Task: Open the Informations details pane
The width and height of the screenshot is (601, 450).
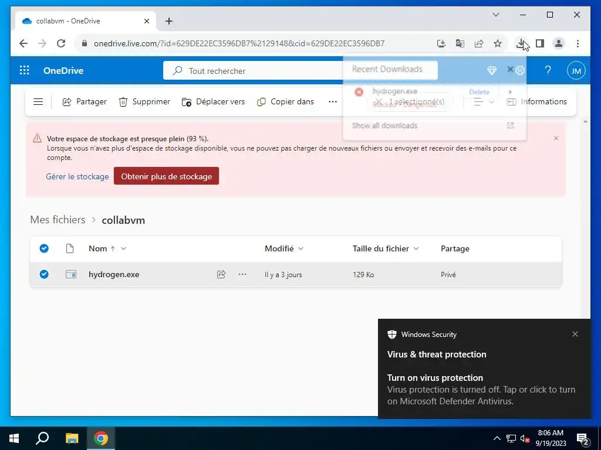Action: pyautogui.click(x=536, y=102)
